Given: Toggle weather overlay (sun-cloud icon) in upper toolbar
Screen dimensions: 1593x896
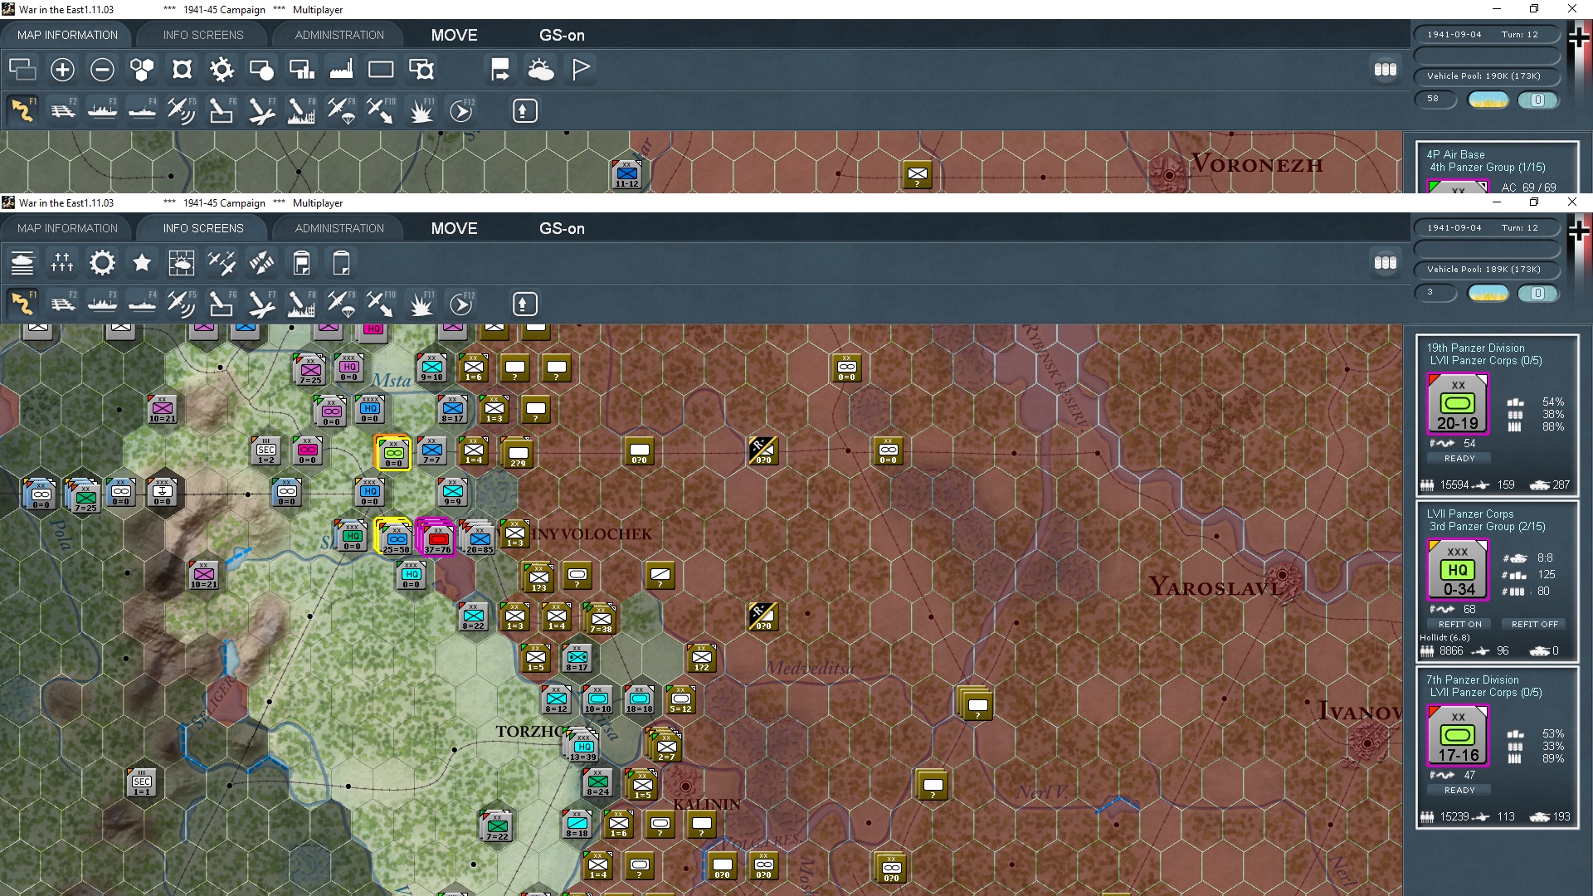Looking at the screenshot, I should pyautogui.click(x=541, y=70).
